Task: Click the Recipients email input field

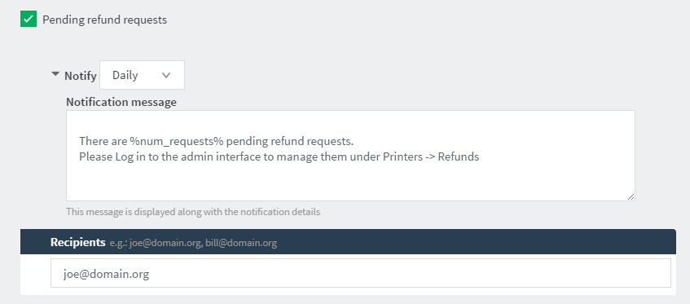Action: (x=361, y=273)
